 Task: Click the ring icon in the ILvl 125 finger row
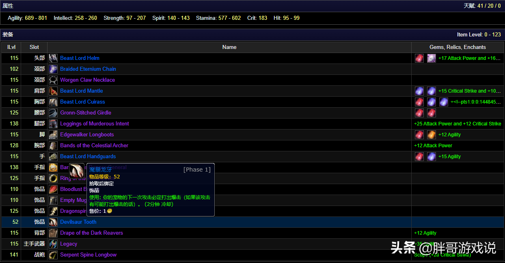53,178
